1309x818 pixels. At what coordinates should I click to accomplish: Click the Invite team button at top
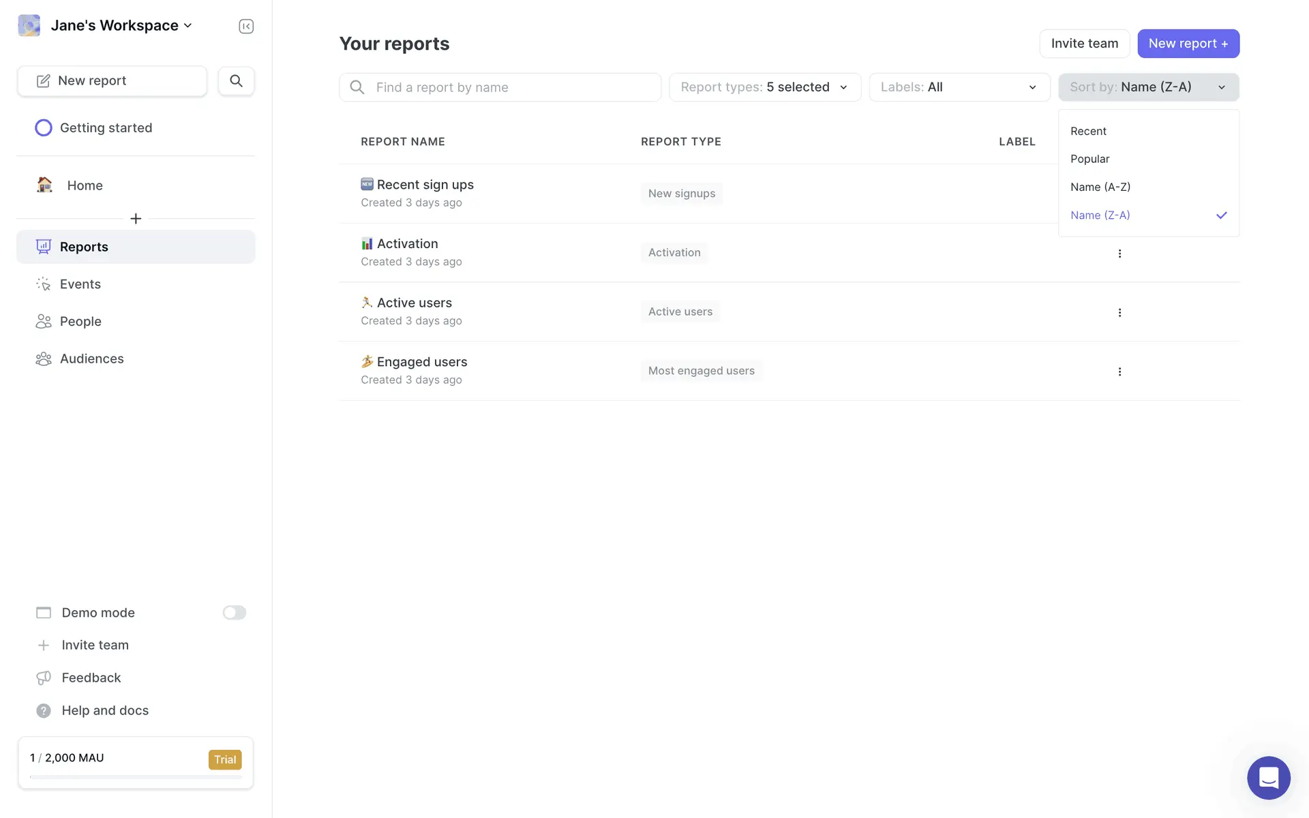[x=1084, y=44]
